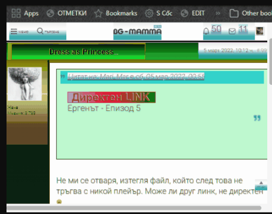
Task: Click the scroll-to-top arrow button
Action: (261, 184)
